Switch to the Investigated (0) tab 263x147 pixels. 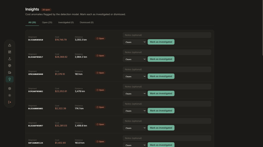click(66, 22)
